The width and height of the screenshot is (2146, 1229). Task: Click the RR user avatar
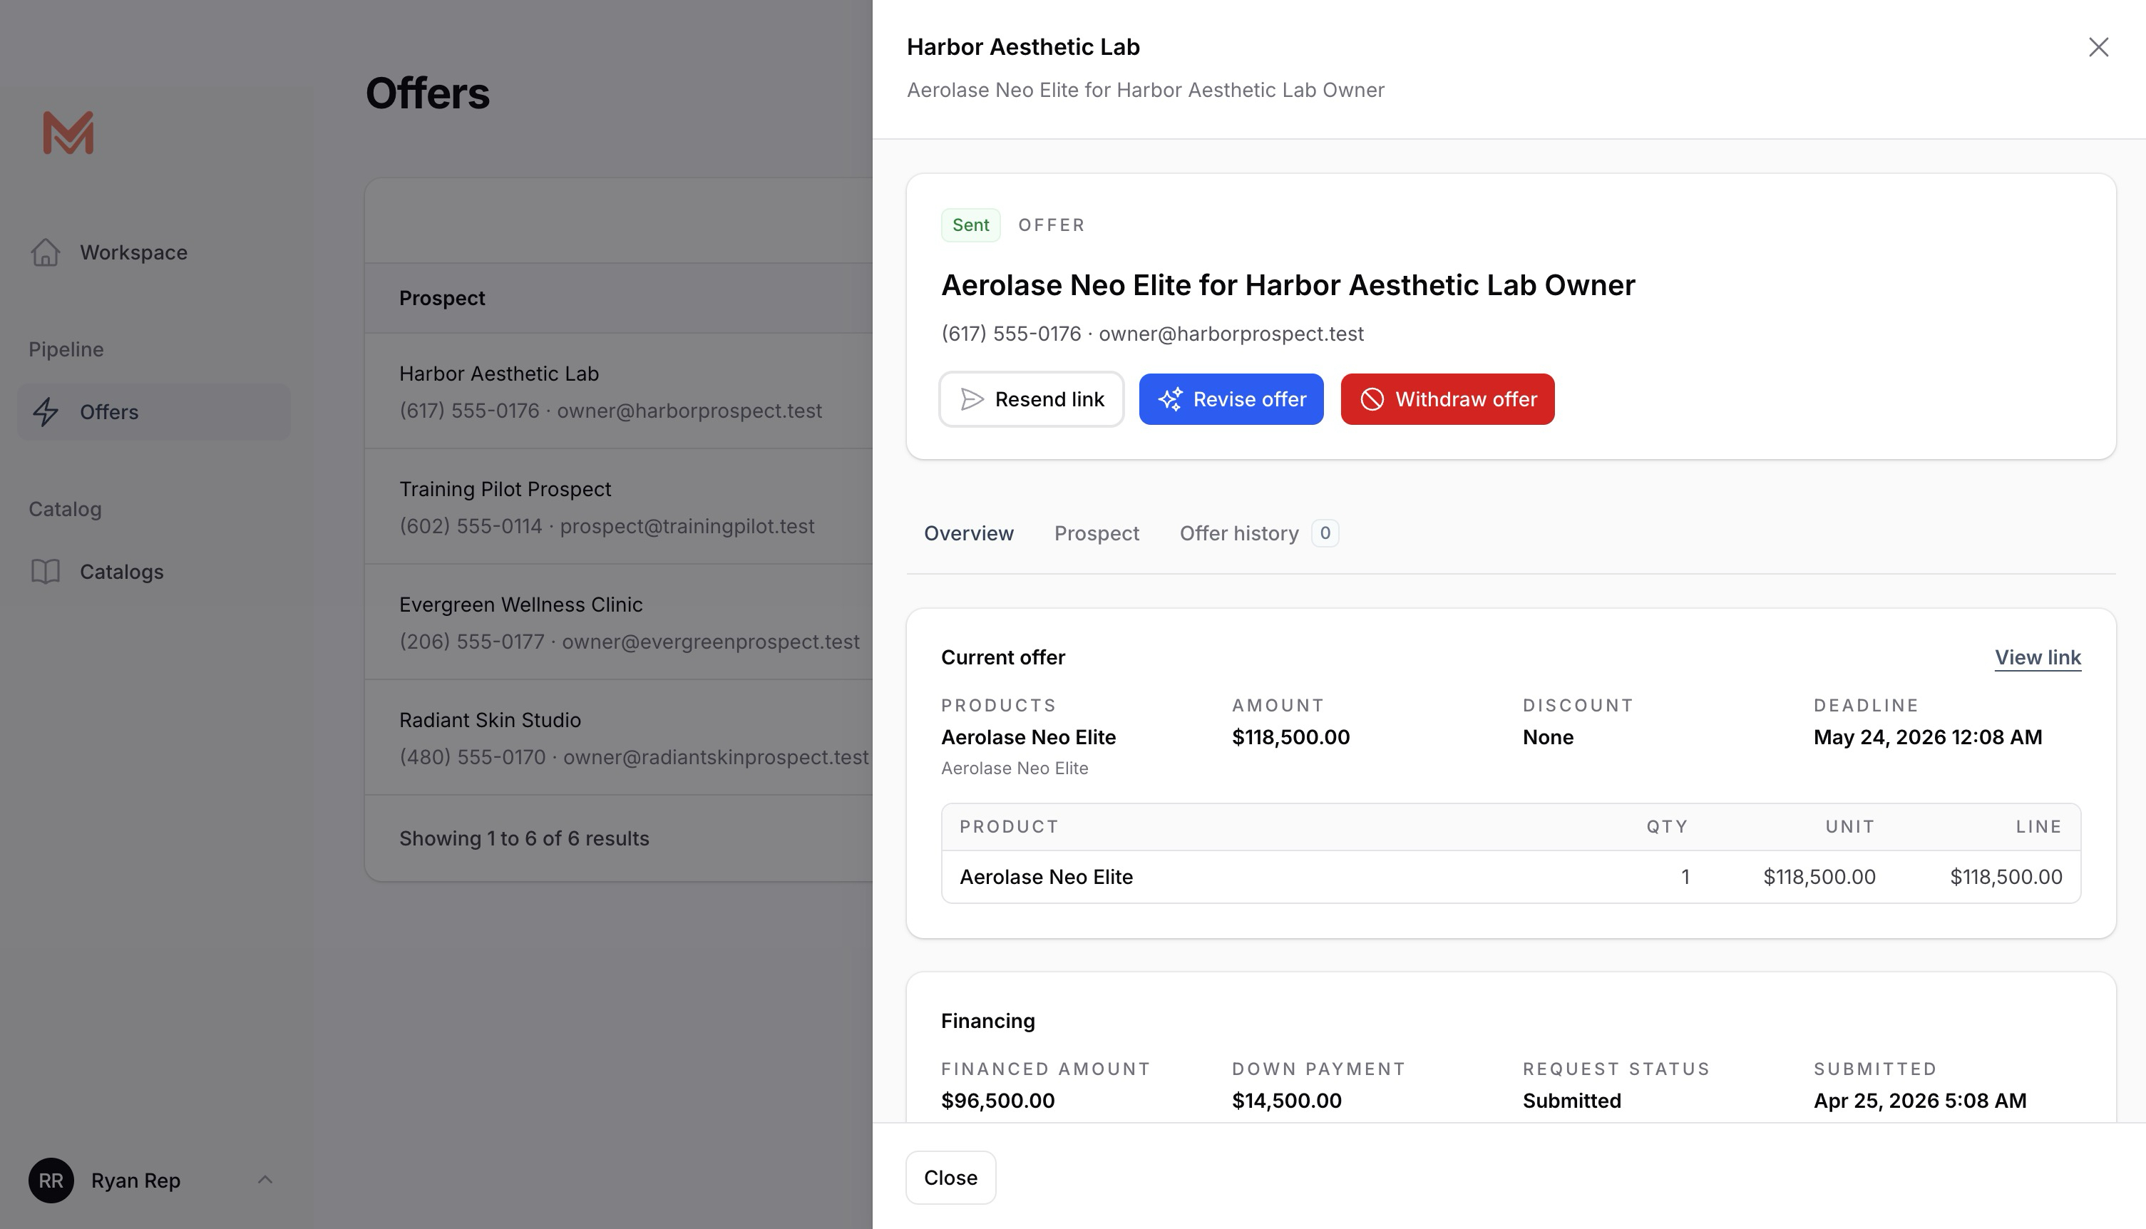pos(51,1180)
